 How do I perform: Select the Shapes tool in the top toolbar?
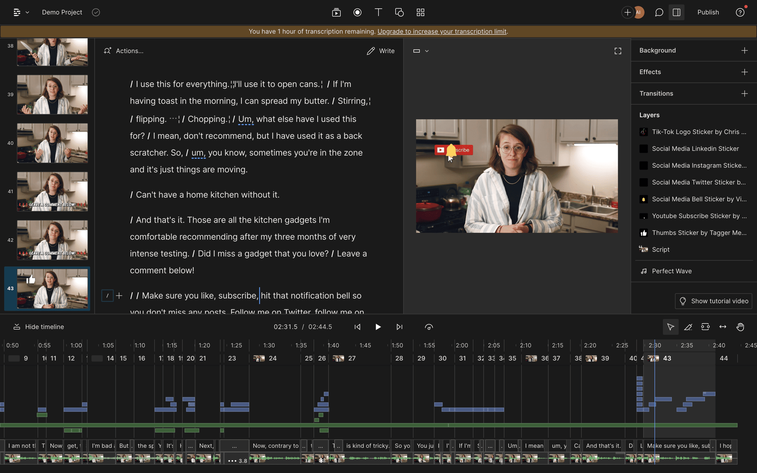[399, 12]
